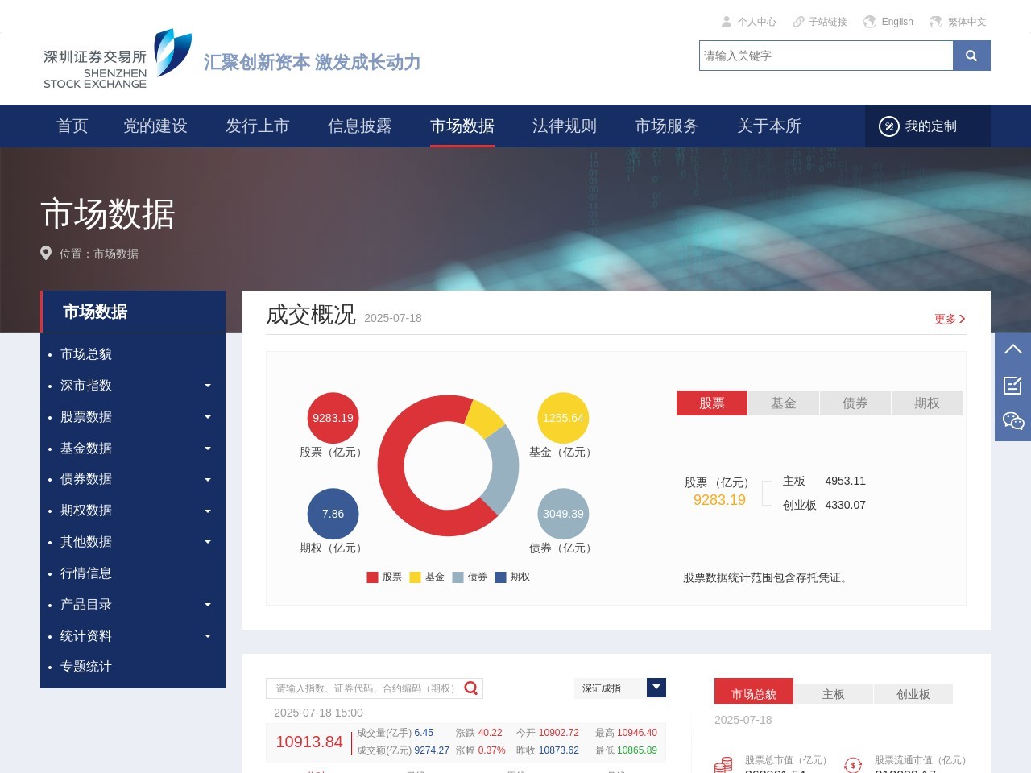The image size is (1031, 773).
Task: Toggle the red 股票 legend swatch
Action: coord(372,577)
